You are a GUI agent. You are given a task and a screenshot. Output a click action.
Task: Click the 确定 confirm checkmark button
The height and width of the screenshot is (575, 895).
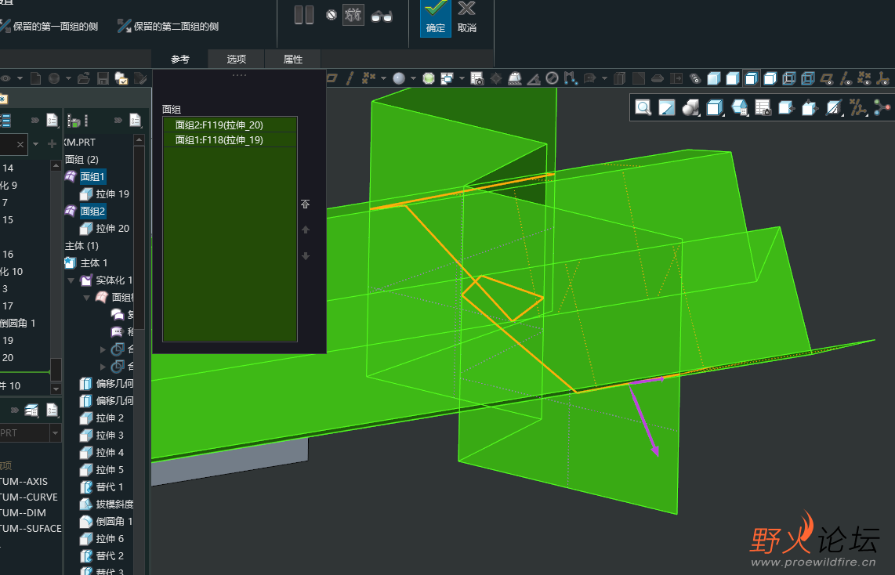436,18
